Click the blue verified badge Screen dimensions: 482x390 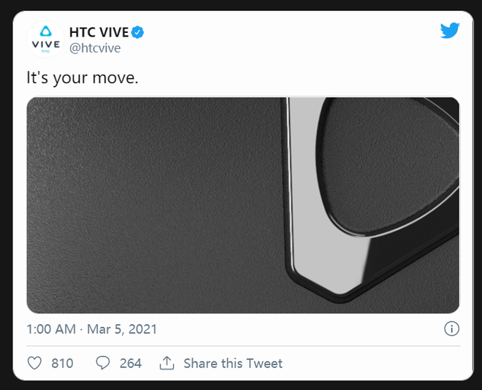138,32
